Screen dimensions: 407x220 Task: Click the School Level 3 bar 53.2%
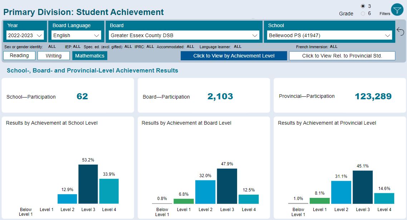[88, 184]
